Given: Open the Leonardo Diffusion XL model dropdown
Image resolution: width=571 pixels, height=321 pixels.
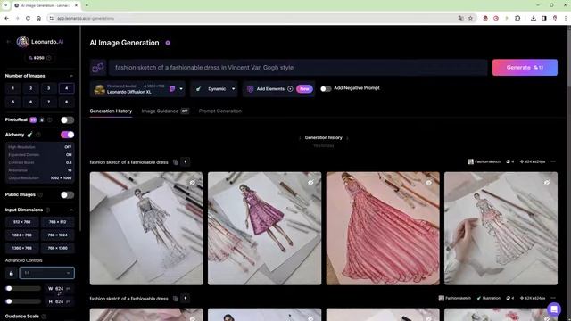Looking at the screenshot, I should (x=137, y=89).
